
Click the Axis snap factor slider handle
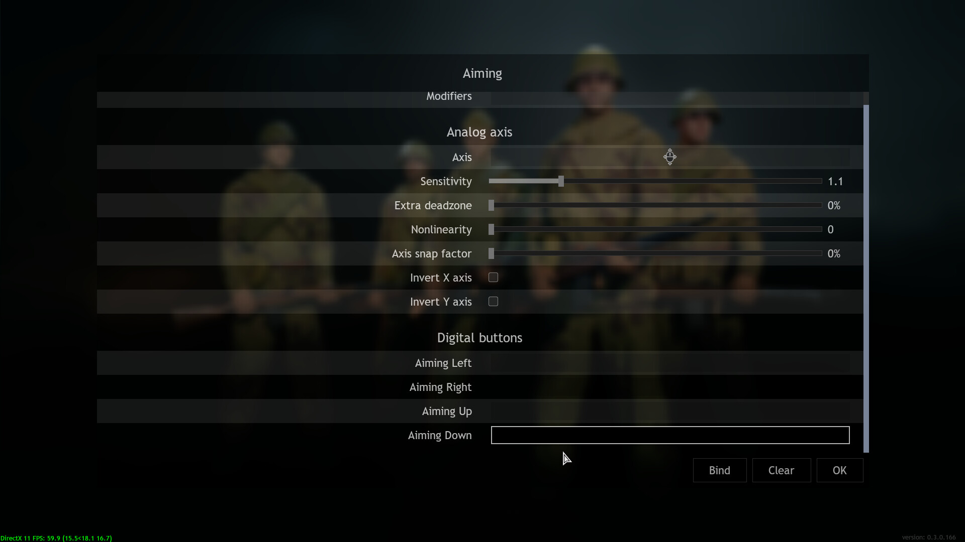pyautogui.click(x=492, y=253)
